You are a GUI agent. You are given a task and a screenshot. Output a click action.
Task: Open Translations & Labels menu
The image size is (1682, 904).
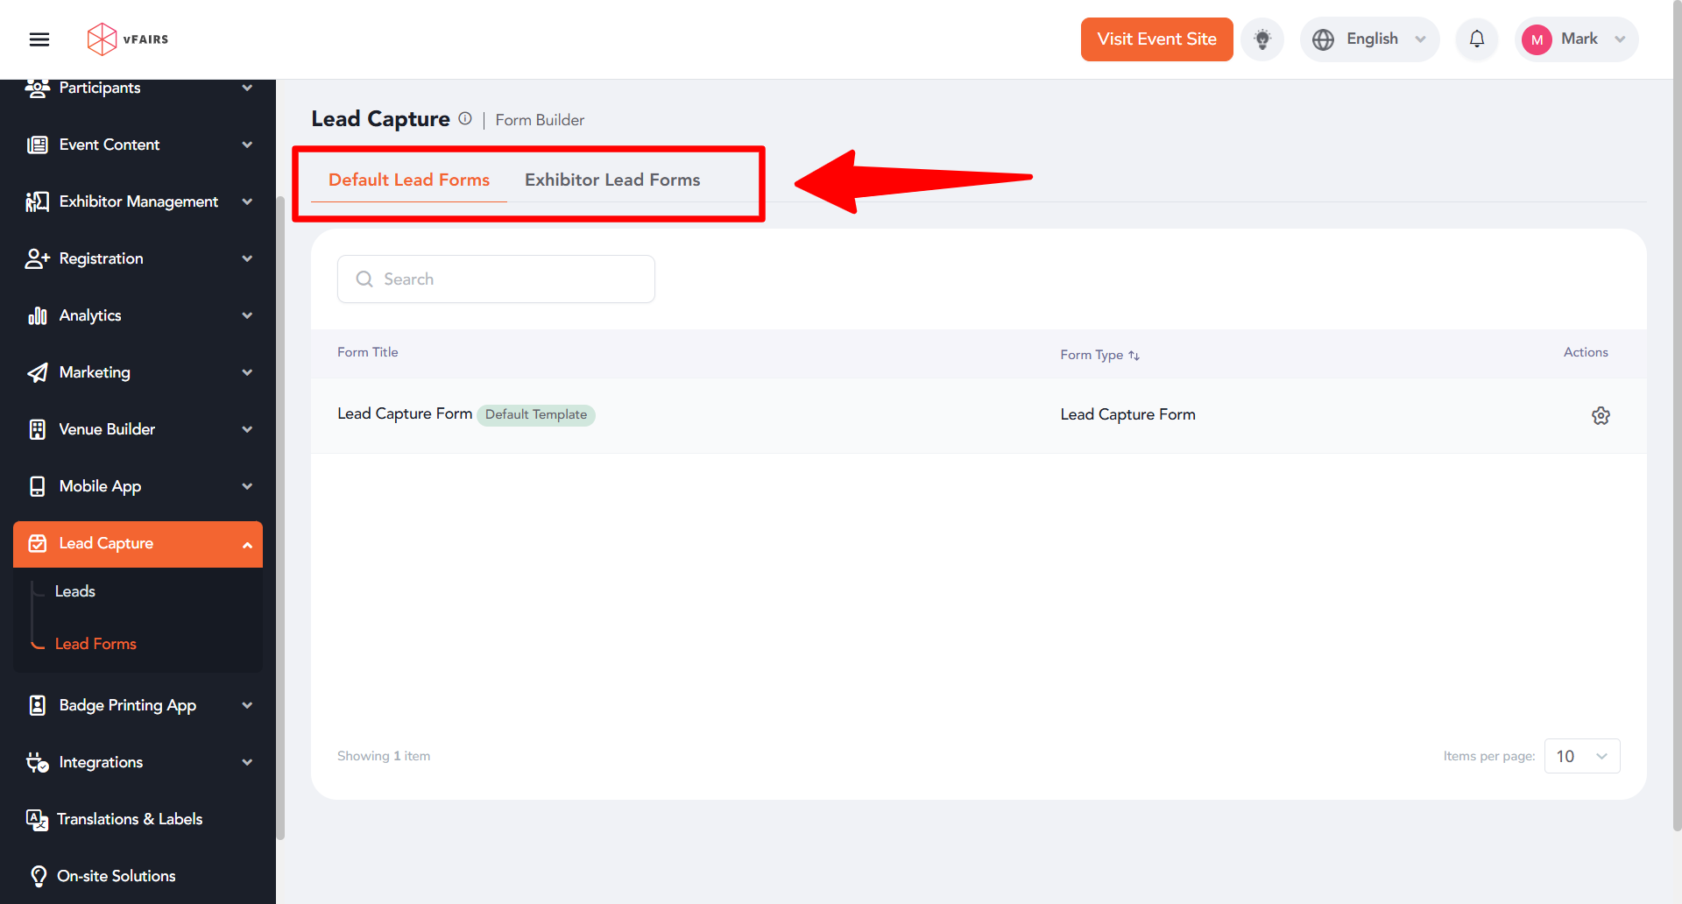(x=130, y=819)
